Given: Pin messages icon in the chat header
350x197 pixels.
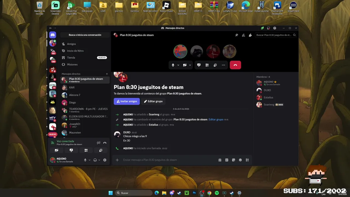Looking at the screenshot, I should 237,35.
